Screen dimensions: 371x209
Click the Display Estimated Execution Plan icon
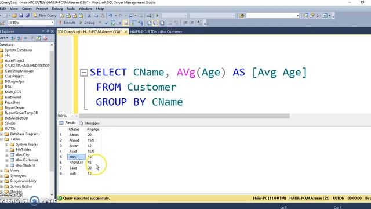[113, 23]
